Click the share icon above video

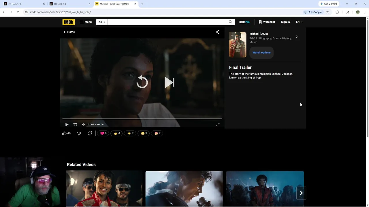coord(218,32)
